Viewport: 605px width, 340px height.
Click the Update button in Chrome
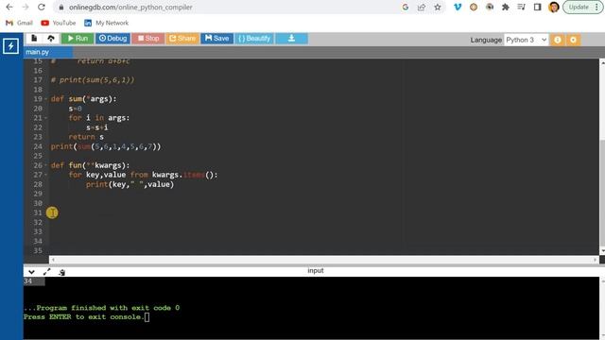click(582, 7)
